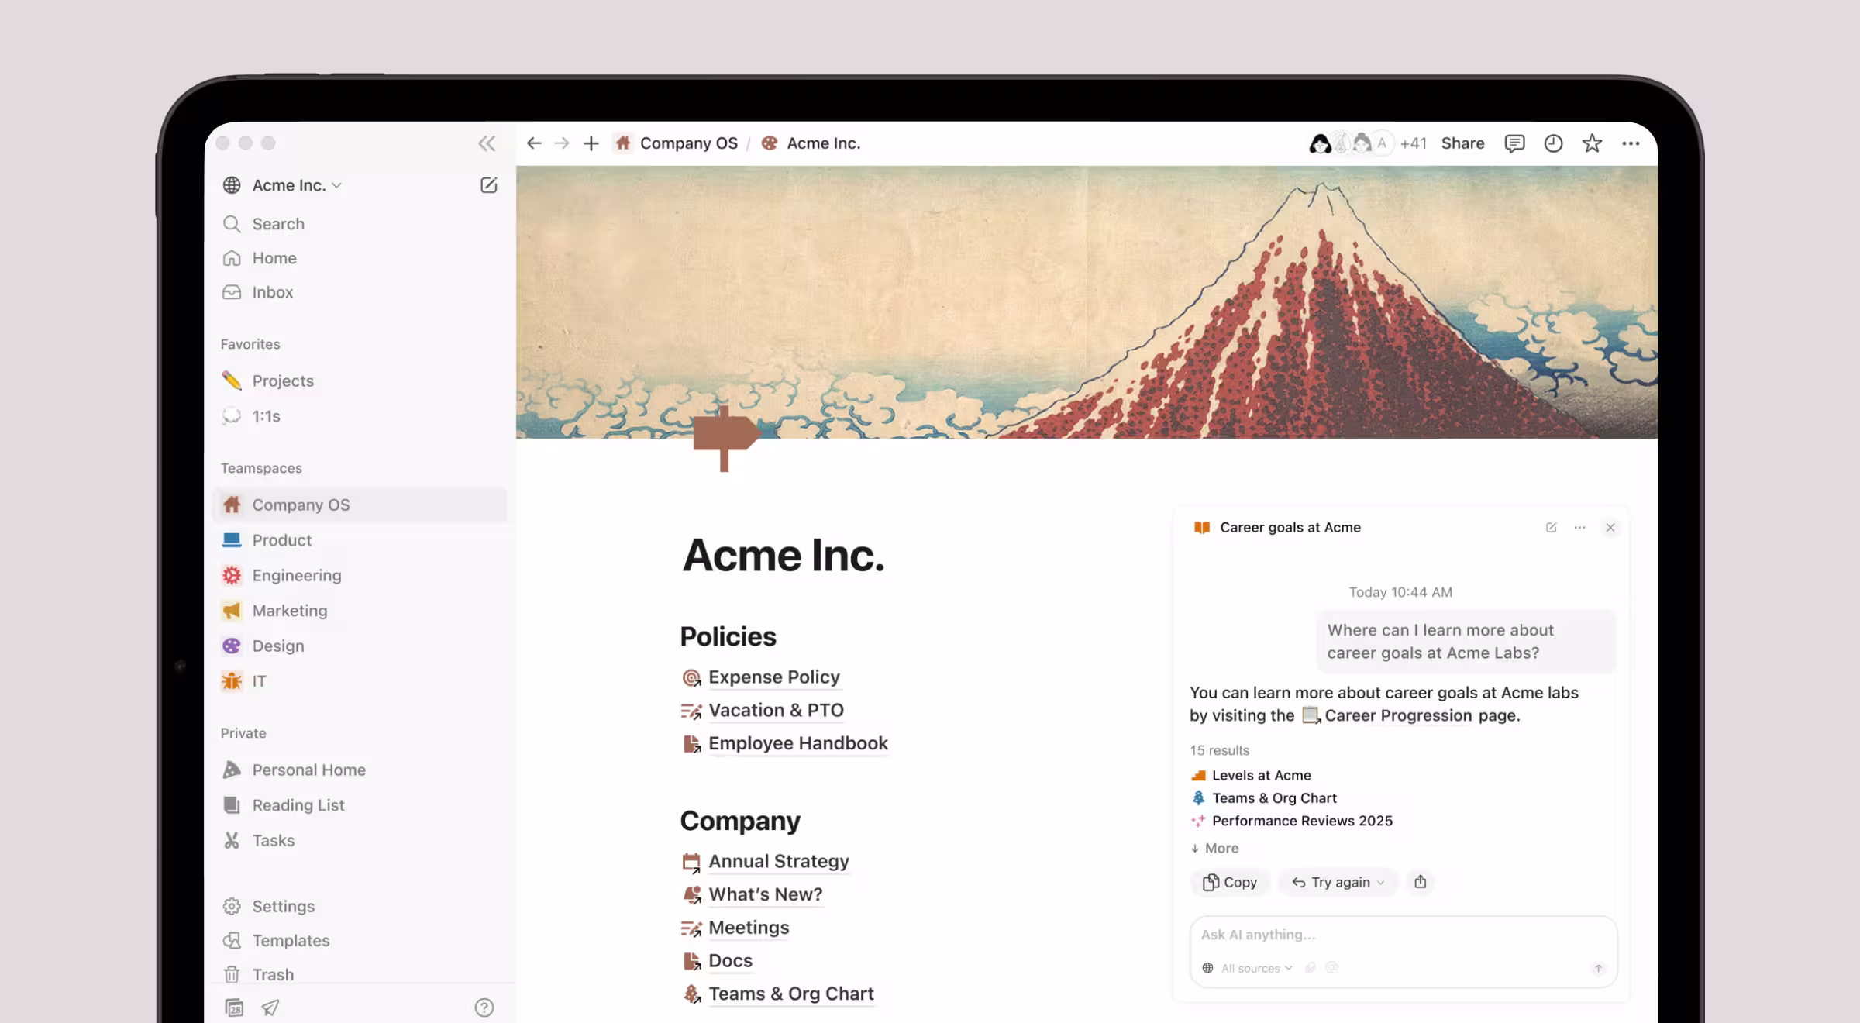Select Company OS teamspace

coord(360,505)
